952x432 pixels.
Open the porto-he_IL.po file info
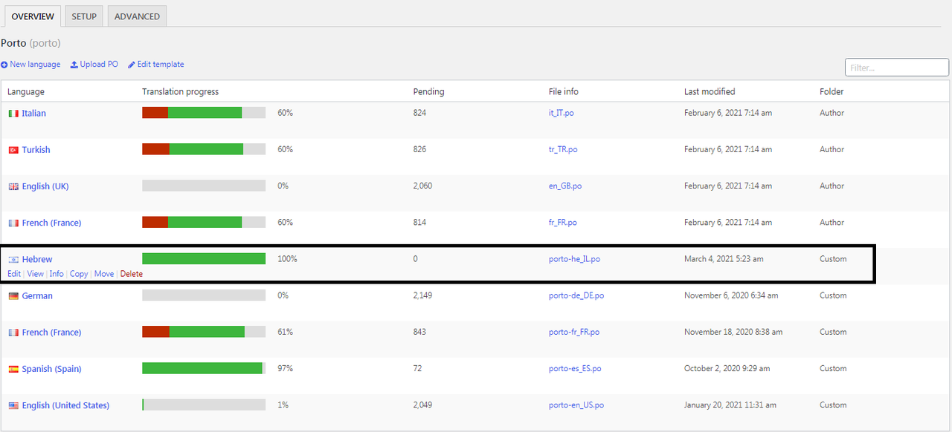(574, 259)
